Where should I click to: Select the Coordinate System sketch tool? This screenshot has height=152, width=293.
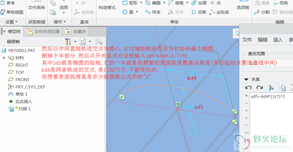[219, 12]
